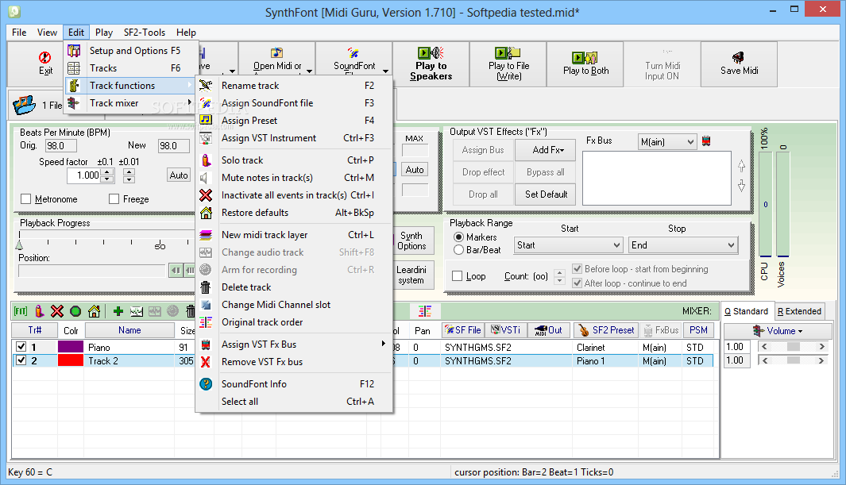Toggle the Loop checkbox
This screenshot has width=846, height=485.
[x=457, y=276]
